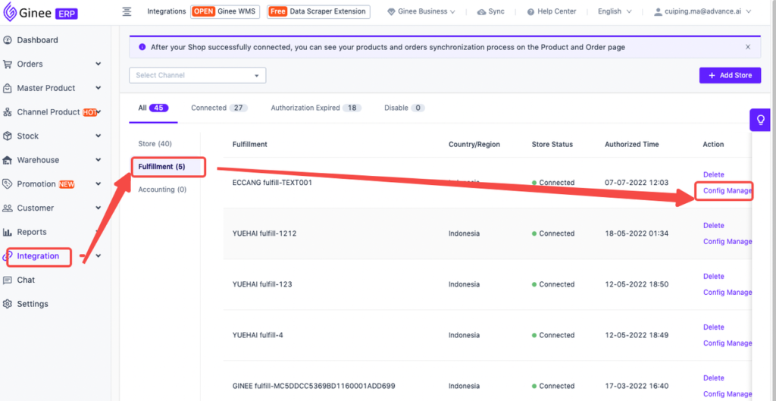Click the Store Status column header
This screenshot has height=401, width=776.
pos(552,145)
